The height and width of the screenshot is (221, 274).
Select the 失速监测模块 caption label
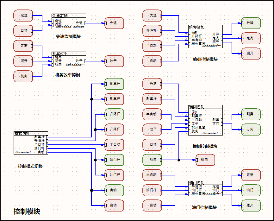68,37
